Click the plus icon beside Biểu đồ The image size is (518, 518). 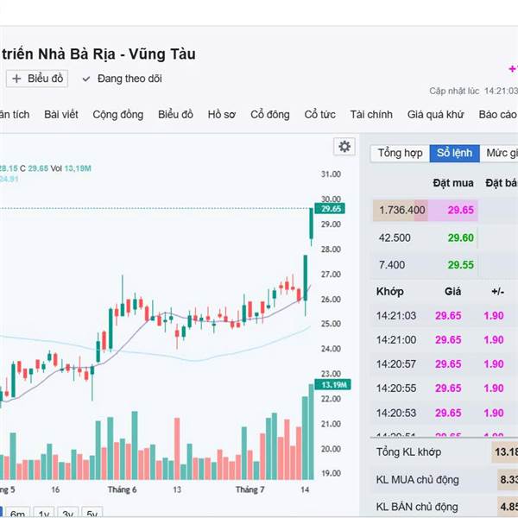click(16, 79)
